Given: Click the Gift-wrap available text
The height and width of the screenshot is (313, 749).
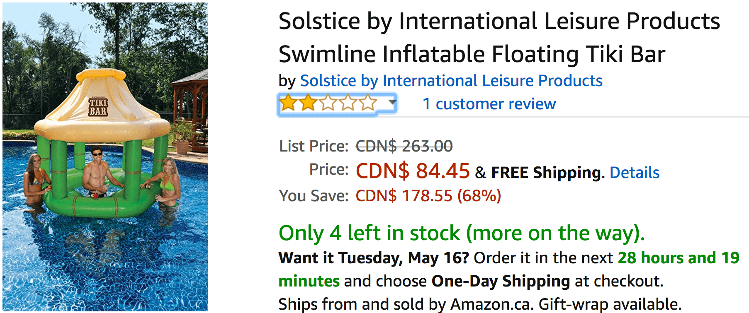Looking at the screenshot, I should coord(610,304).
